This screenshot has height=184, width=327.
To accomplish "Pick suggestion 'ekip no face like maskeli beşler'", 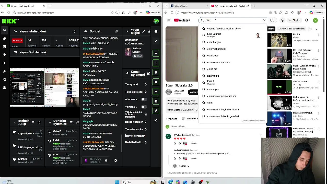I will coord(224,29).
